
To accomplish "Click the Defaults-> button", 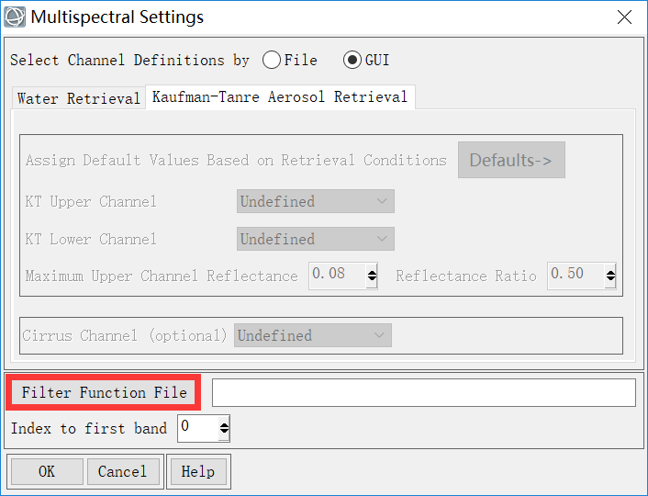I will coord(511,160).
